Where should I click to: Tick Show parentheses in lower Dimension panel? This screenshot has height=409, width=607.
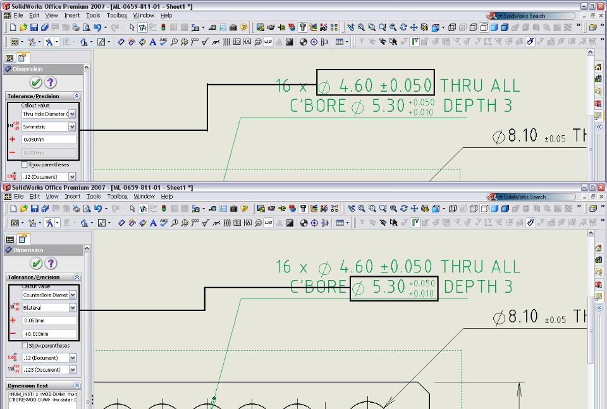[x=25, y=346]
